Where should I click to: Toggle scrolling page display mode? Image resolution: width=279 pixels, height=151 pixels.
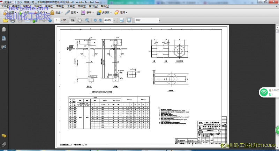121,20
